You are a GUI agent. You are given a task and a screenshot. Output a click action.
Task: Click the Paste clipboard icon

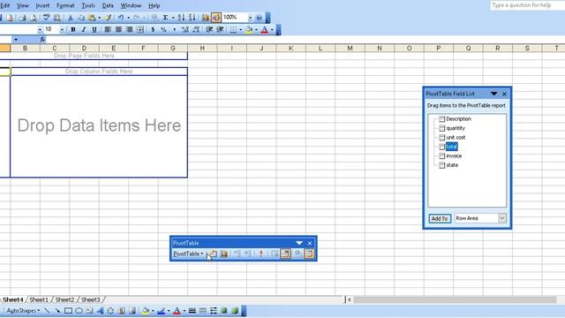click(92, 18)
